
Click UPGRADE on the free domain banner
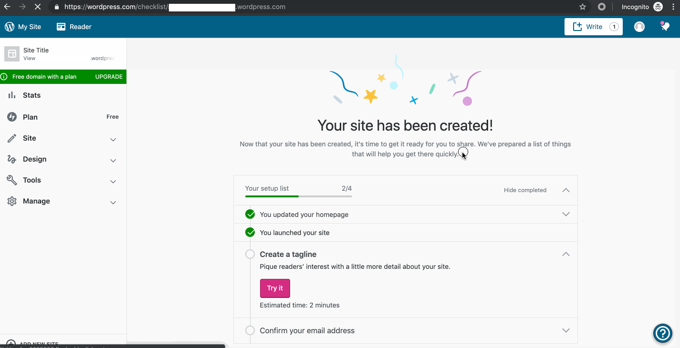[109, 76]
